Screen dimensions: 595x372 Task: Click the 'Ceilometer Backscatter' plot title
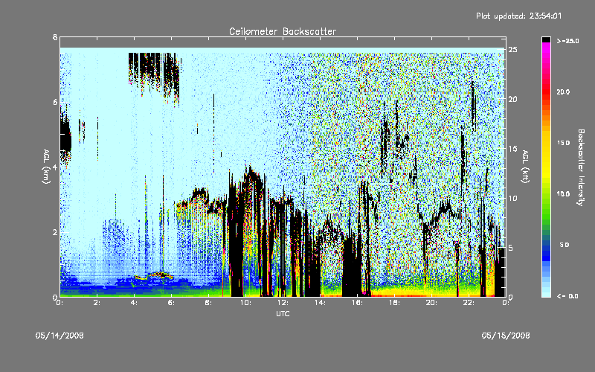point(283,31)
